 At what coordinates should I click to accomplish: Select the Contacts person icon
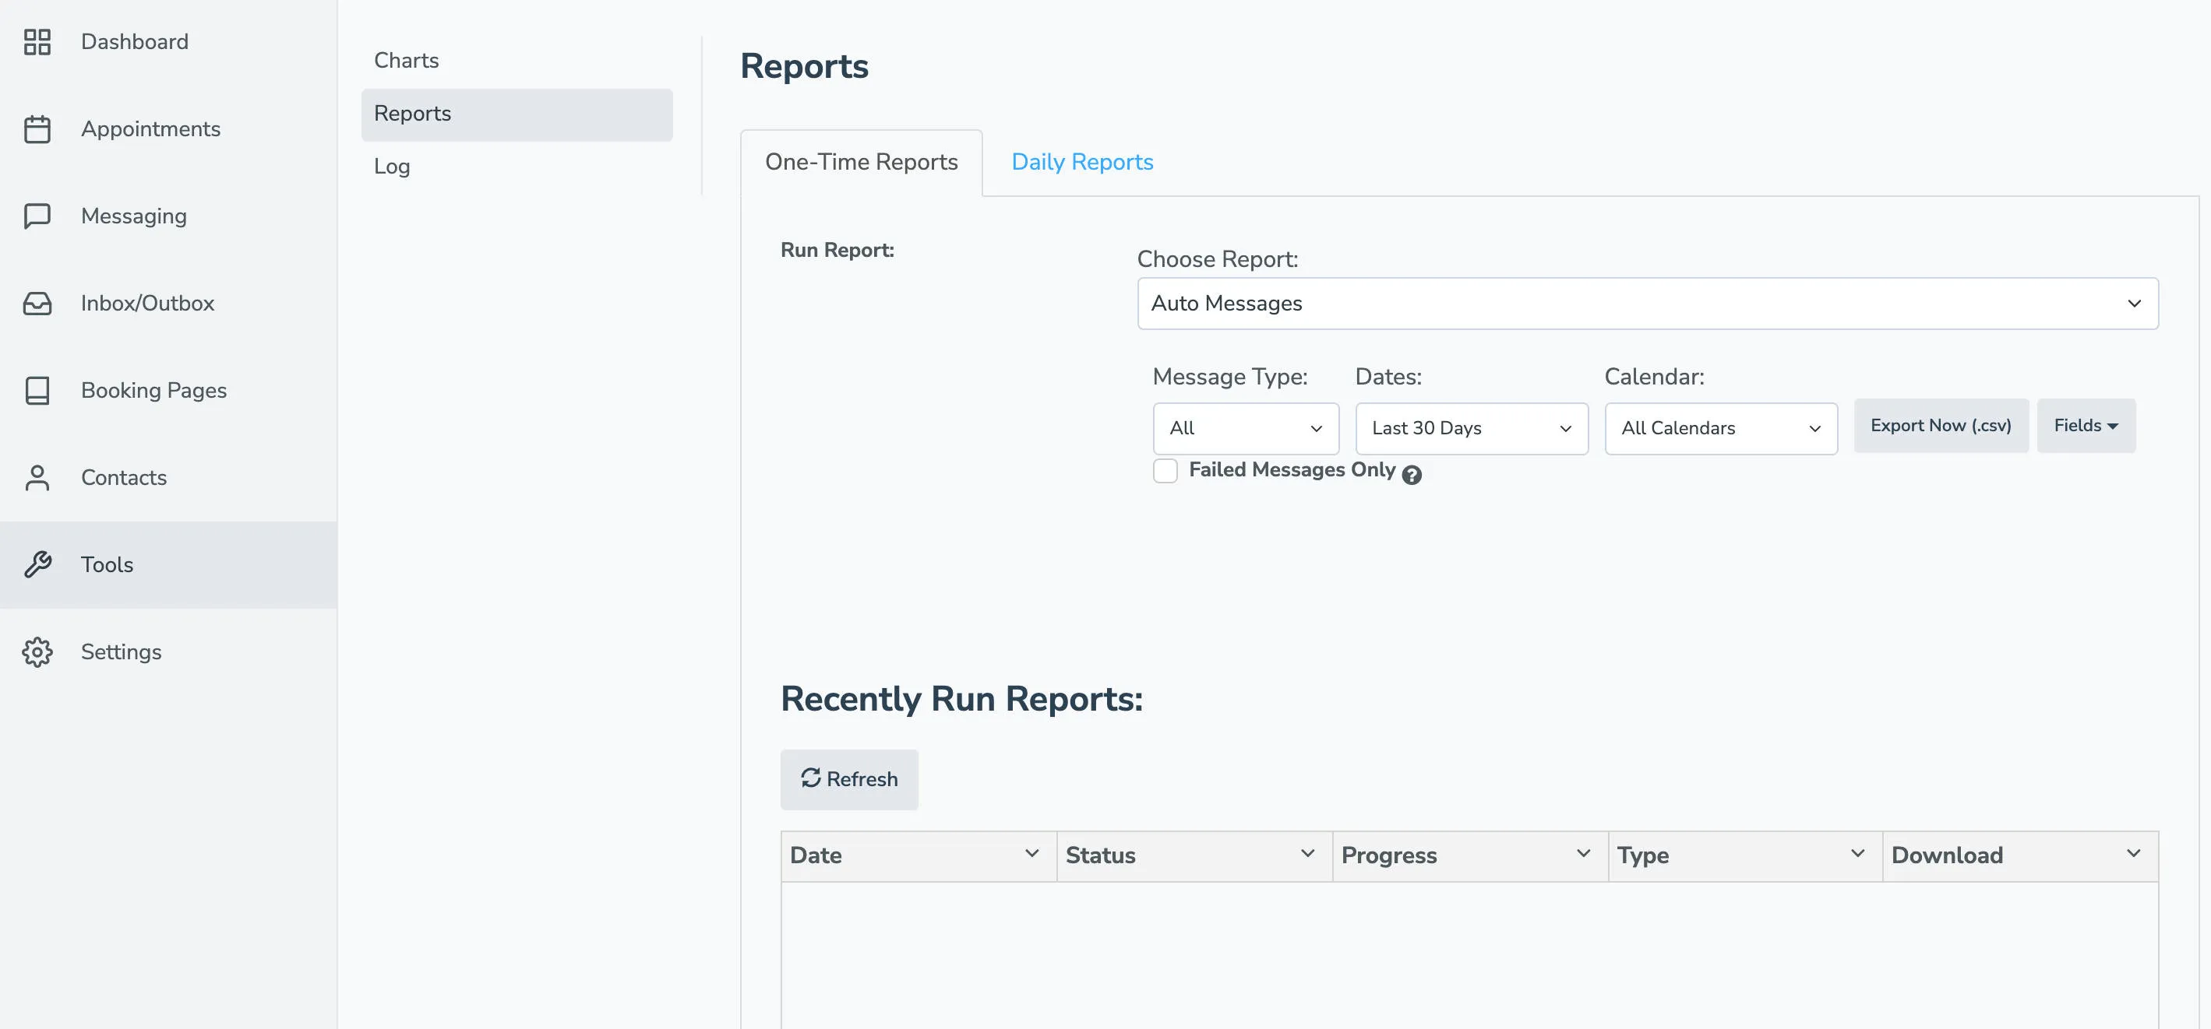pyautogui.click(x=37, y=478)
